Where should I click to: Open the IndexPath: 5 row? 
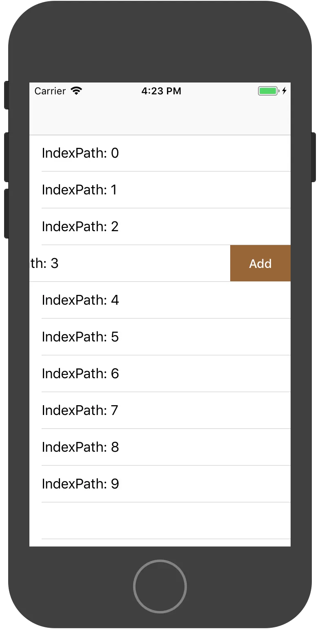160,337
